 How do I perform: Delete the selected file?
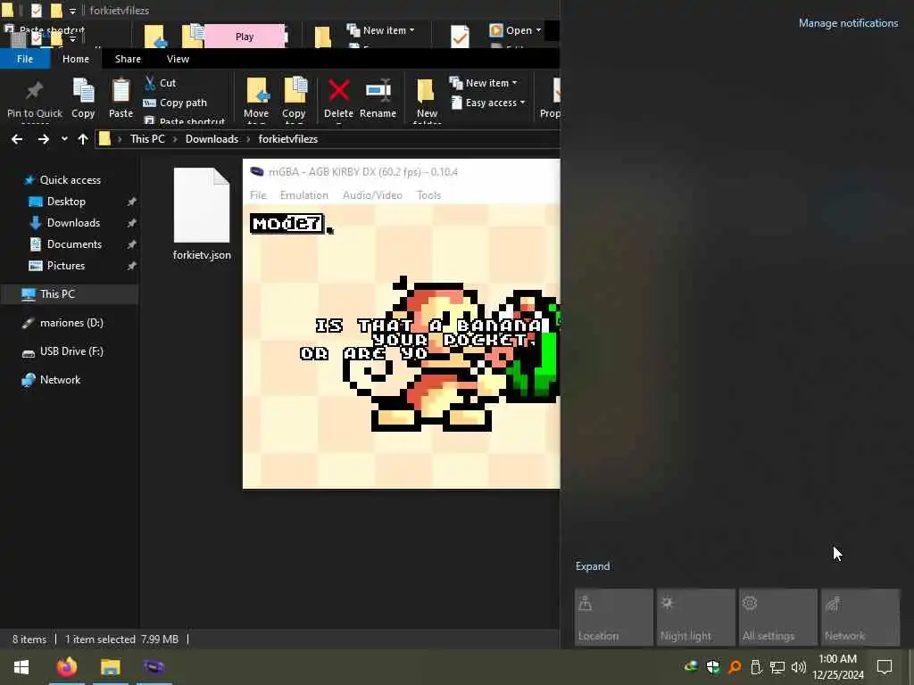pyautogui.click(x=338, y=98)
